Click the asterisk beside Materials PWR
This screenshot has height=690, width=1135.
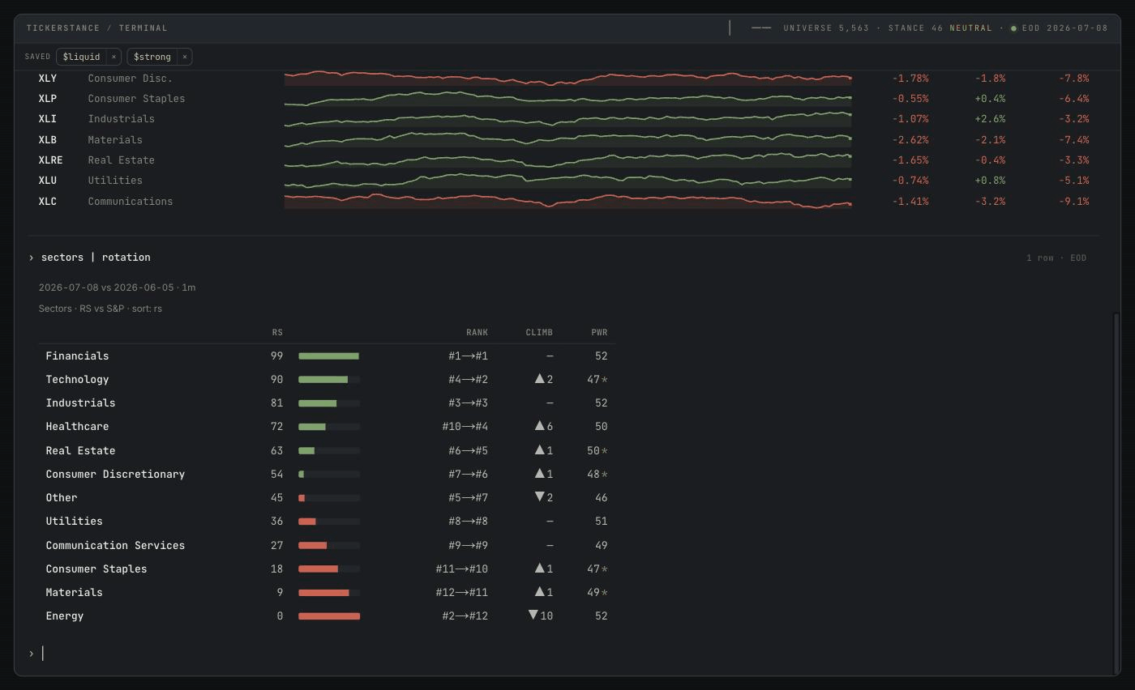tap(605, 593)
